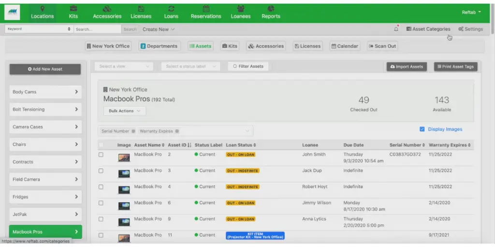This screenshot has height=247, width=495.
Task: Click the Filter Assets button
Action: pos(248,66)
